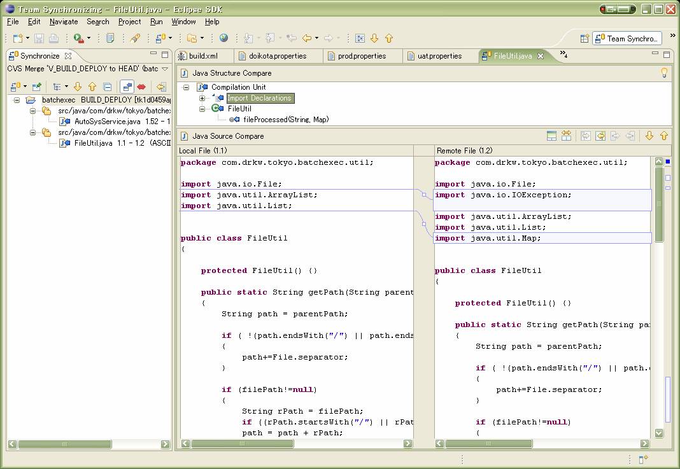680x469 pixels.
Task: Open the Navigate menu
Action: pyautogui.click(x=64, y=22)
